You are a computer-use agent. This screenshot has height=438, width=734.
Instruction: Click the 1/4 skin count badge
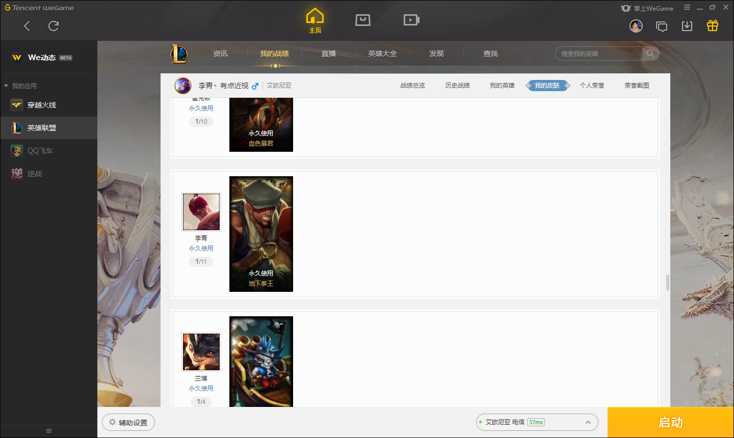[x=201, y=402]
